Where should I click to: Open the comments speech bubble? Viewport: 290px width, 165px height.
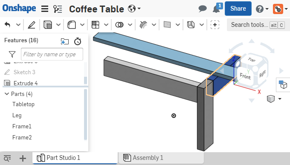(x=203, y=9)
